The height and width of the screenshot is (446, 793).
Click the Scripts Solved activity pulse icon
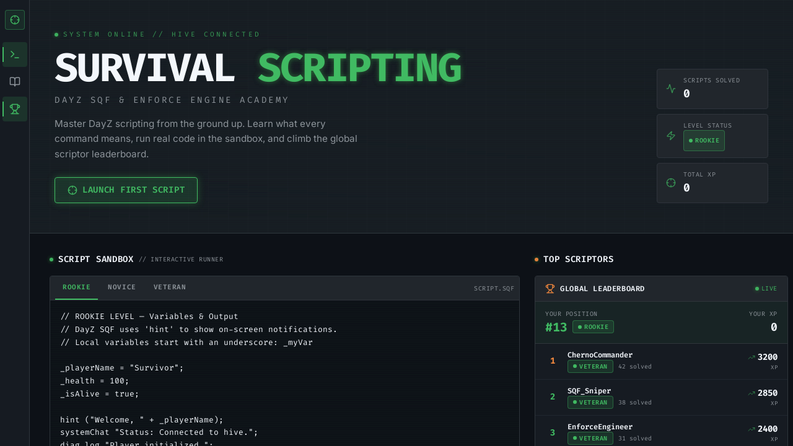click(x=671, y=89)
